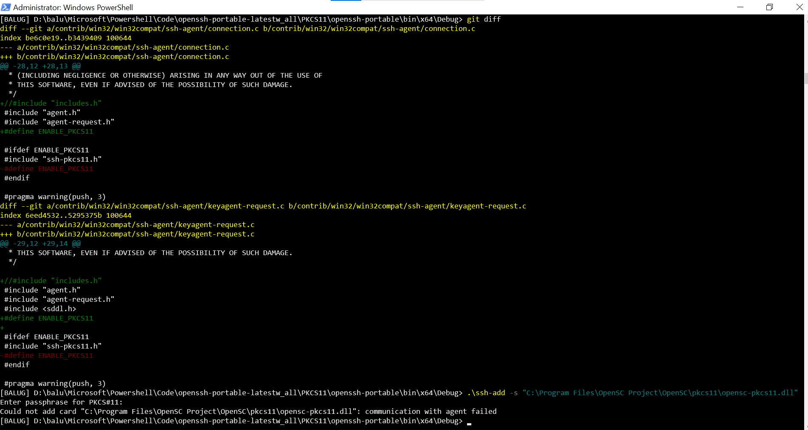Screen dimensions: 808x430
Task: Click the 'diff --git' line for connection.c
Action: click(238, 28)
